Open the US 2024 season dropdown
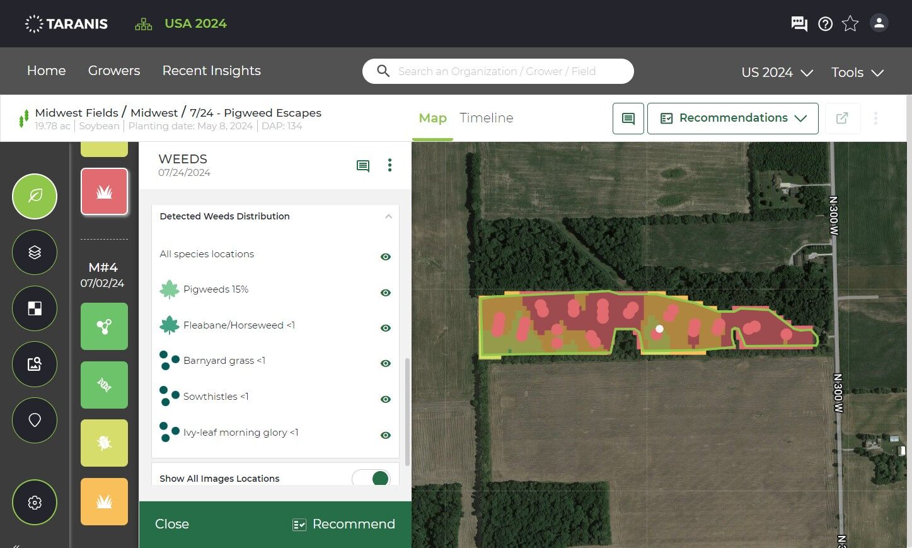 (x=777, y=73)
